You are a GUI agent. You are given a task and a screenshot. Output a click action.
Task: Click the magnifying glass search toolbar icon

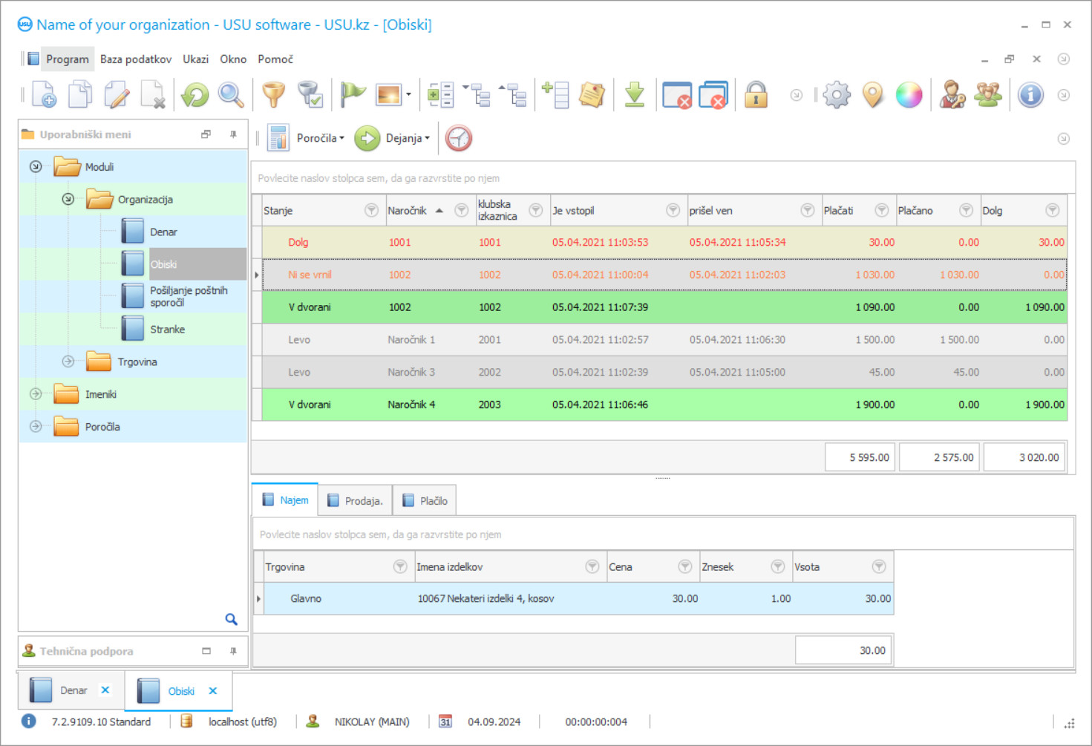click(231, 95)
